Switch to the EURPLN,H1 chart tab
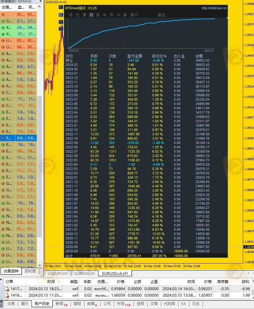This screenshot has width=254, height=309. pos(85,273)
